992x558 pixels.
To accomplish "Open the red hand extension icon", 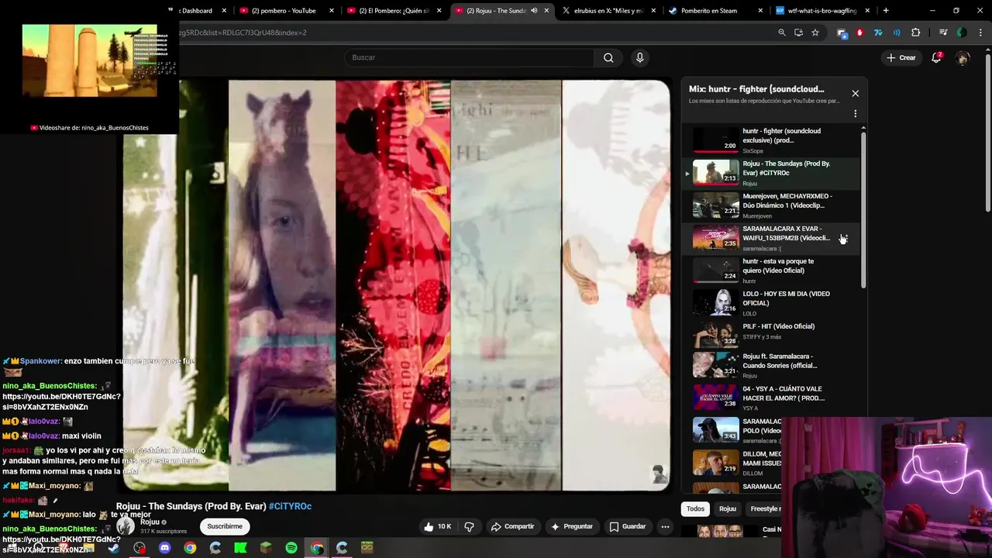I will click(x=859, y=33).
